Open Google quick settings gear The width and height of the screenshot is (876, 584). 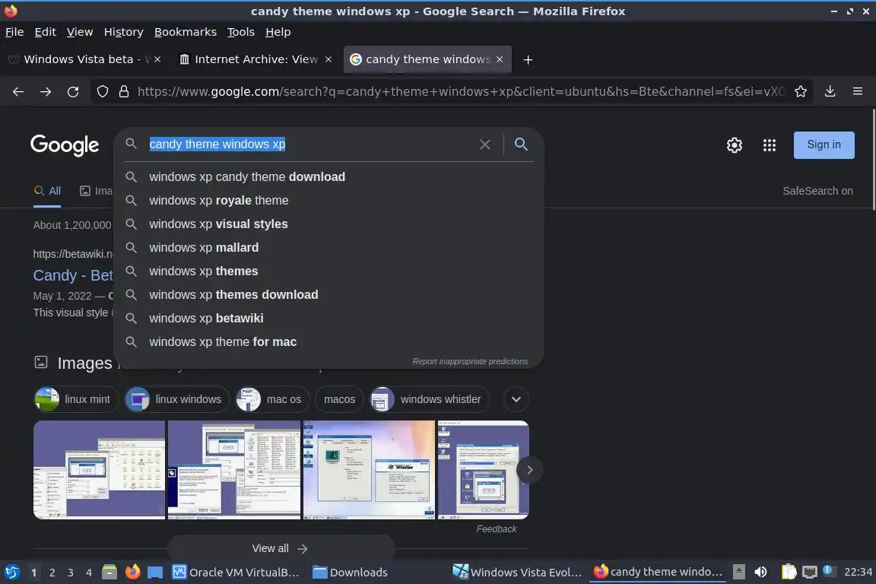tap(734, 145)
